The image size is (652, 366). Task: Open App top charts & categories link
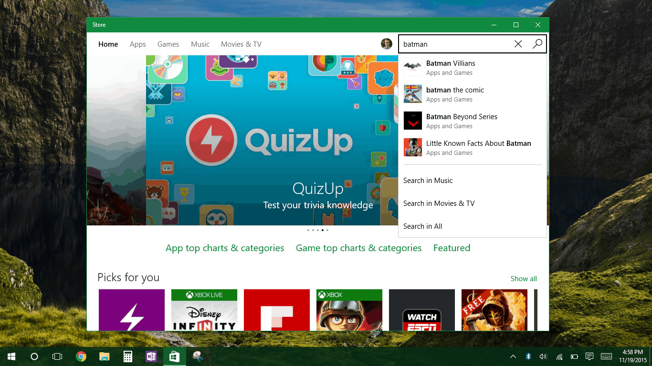point(225,248)
